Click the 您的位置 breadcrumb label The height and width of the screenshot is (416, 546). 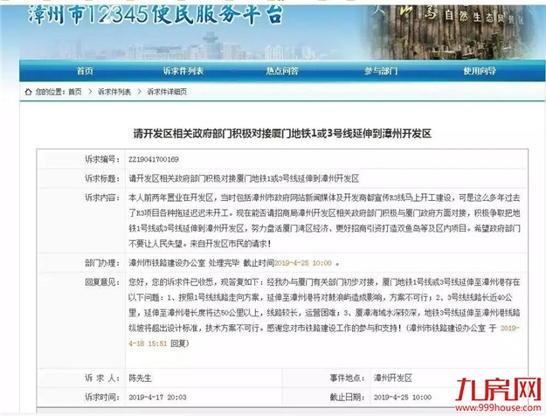[51, 92]
